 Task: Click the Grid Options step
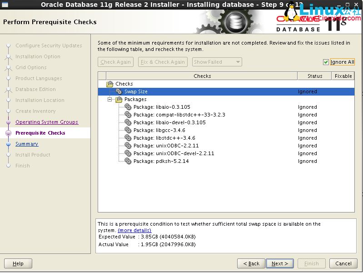point(31,67)
